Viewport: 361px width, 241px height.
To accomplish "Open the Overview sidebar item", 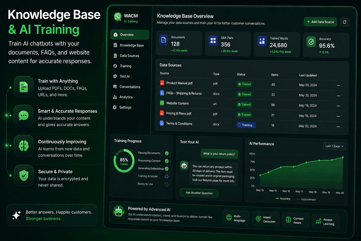I will 130,34.
